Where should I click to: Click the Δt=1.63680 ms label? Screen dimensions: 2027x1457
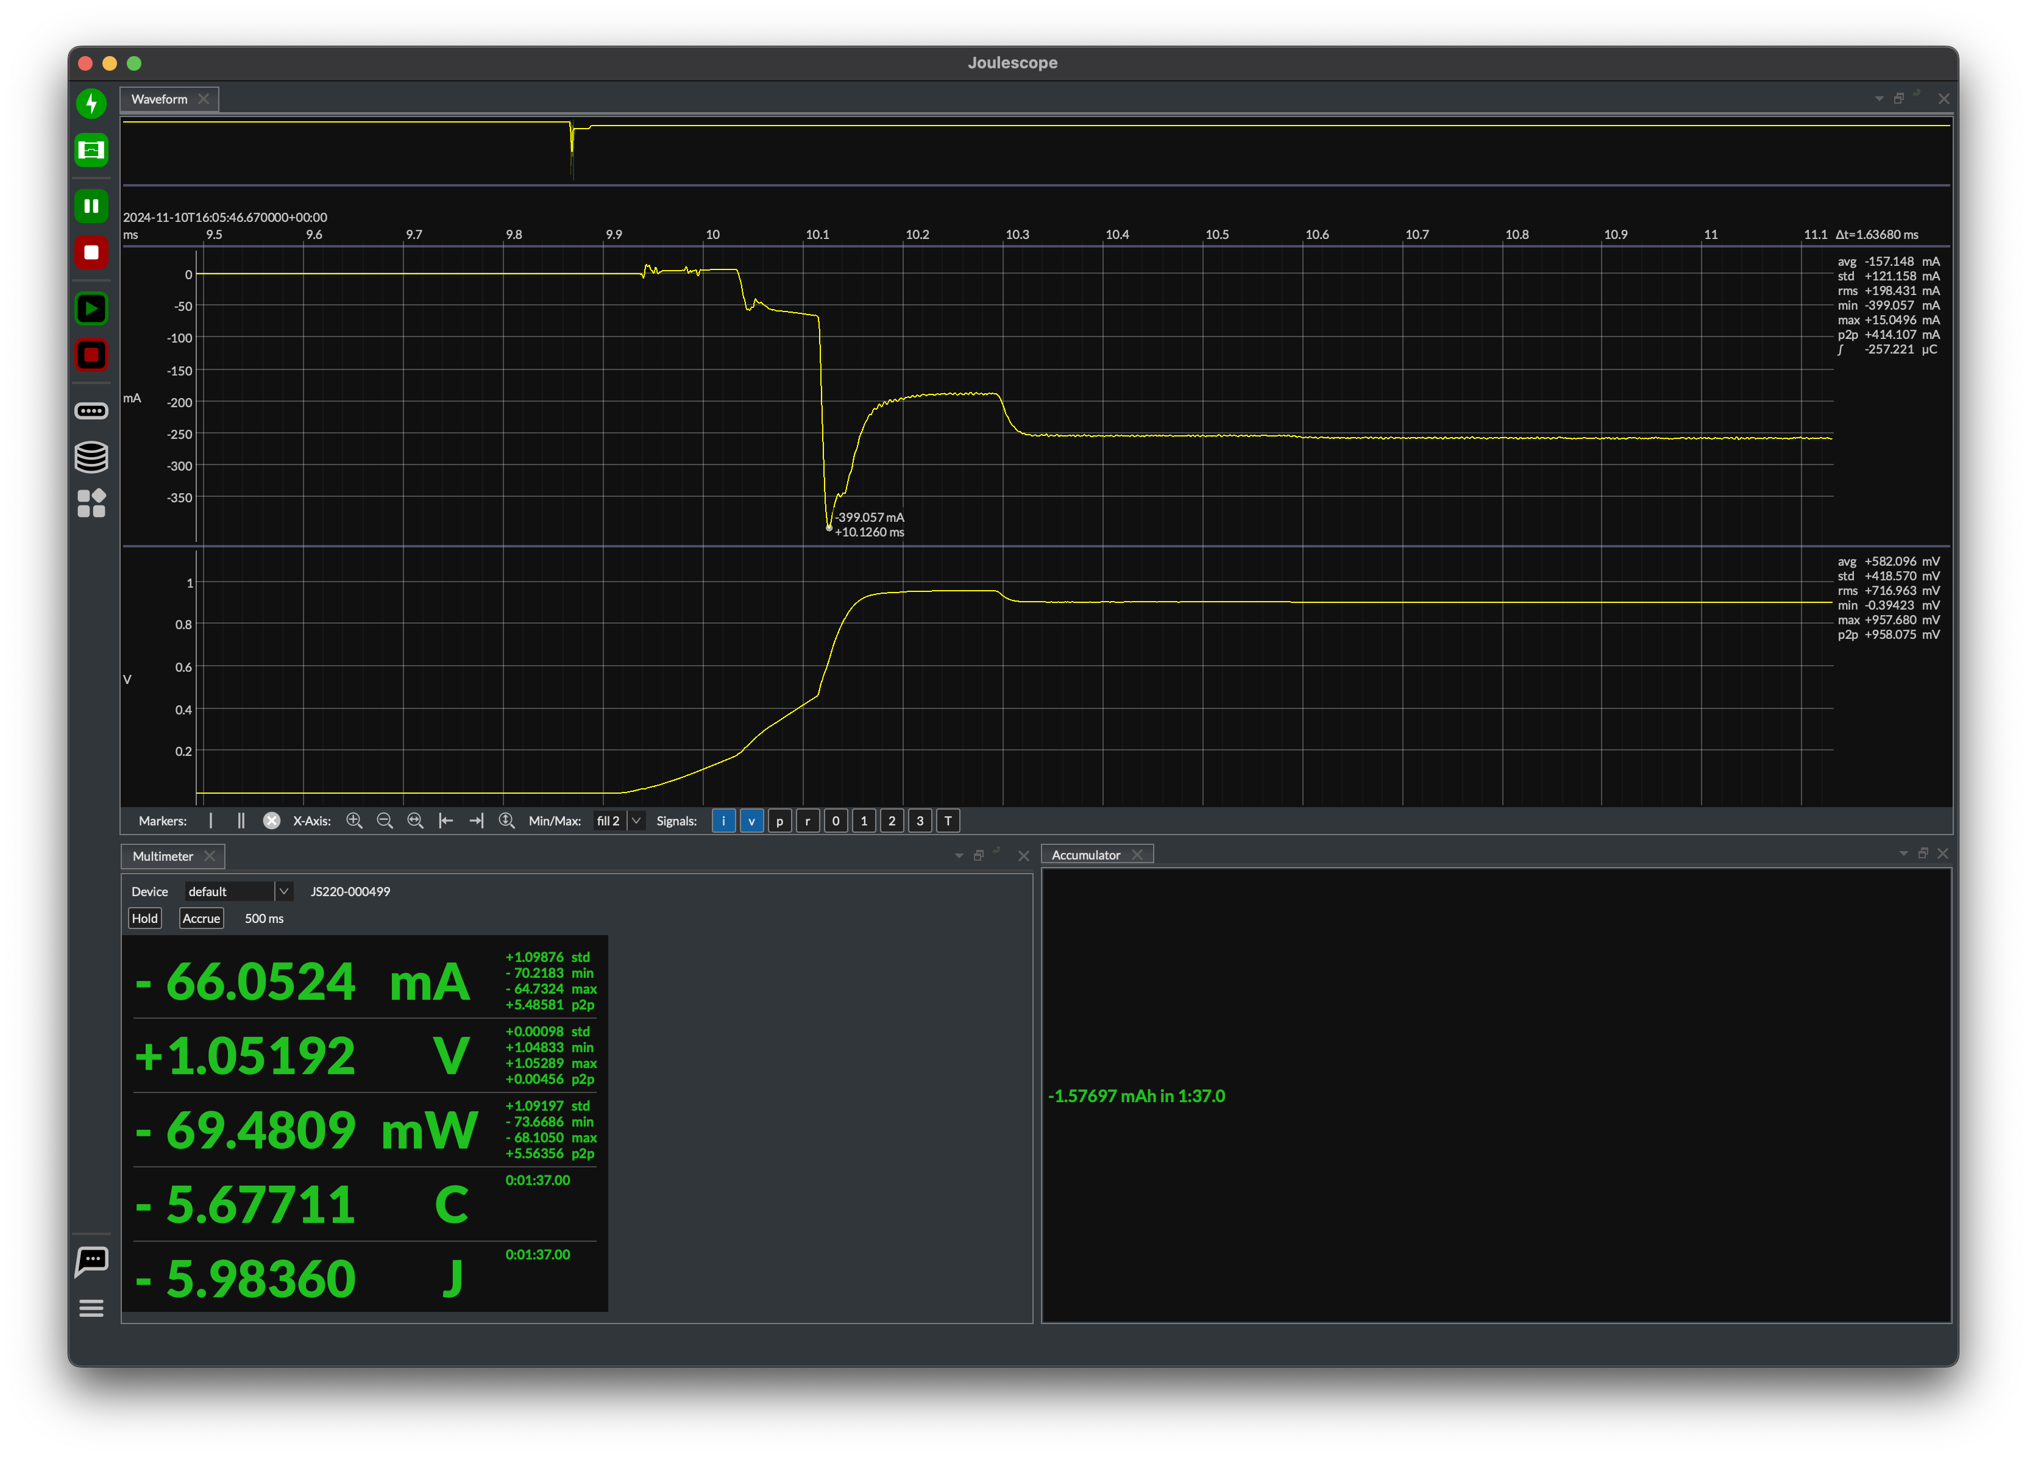pyautogui.click(x=1877, y=234)
